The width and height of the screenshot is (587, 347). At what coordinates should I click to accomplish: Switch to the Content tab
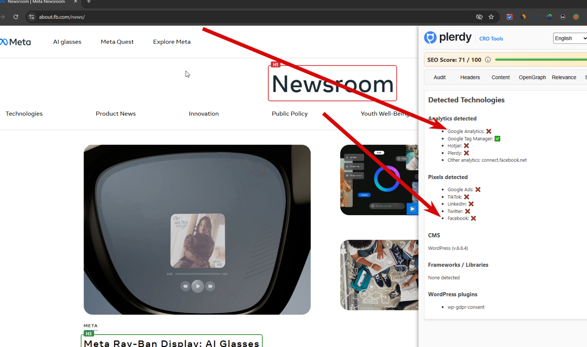tap(500, 77)
